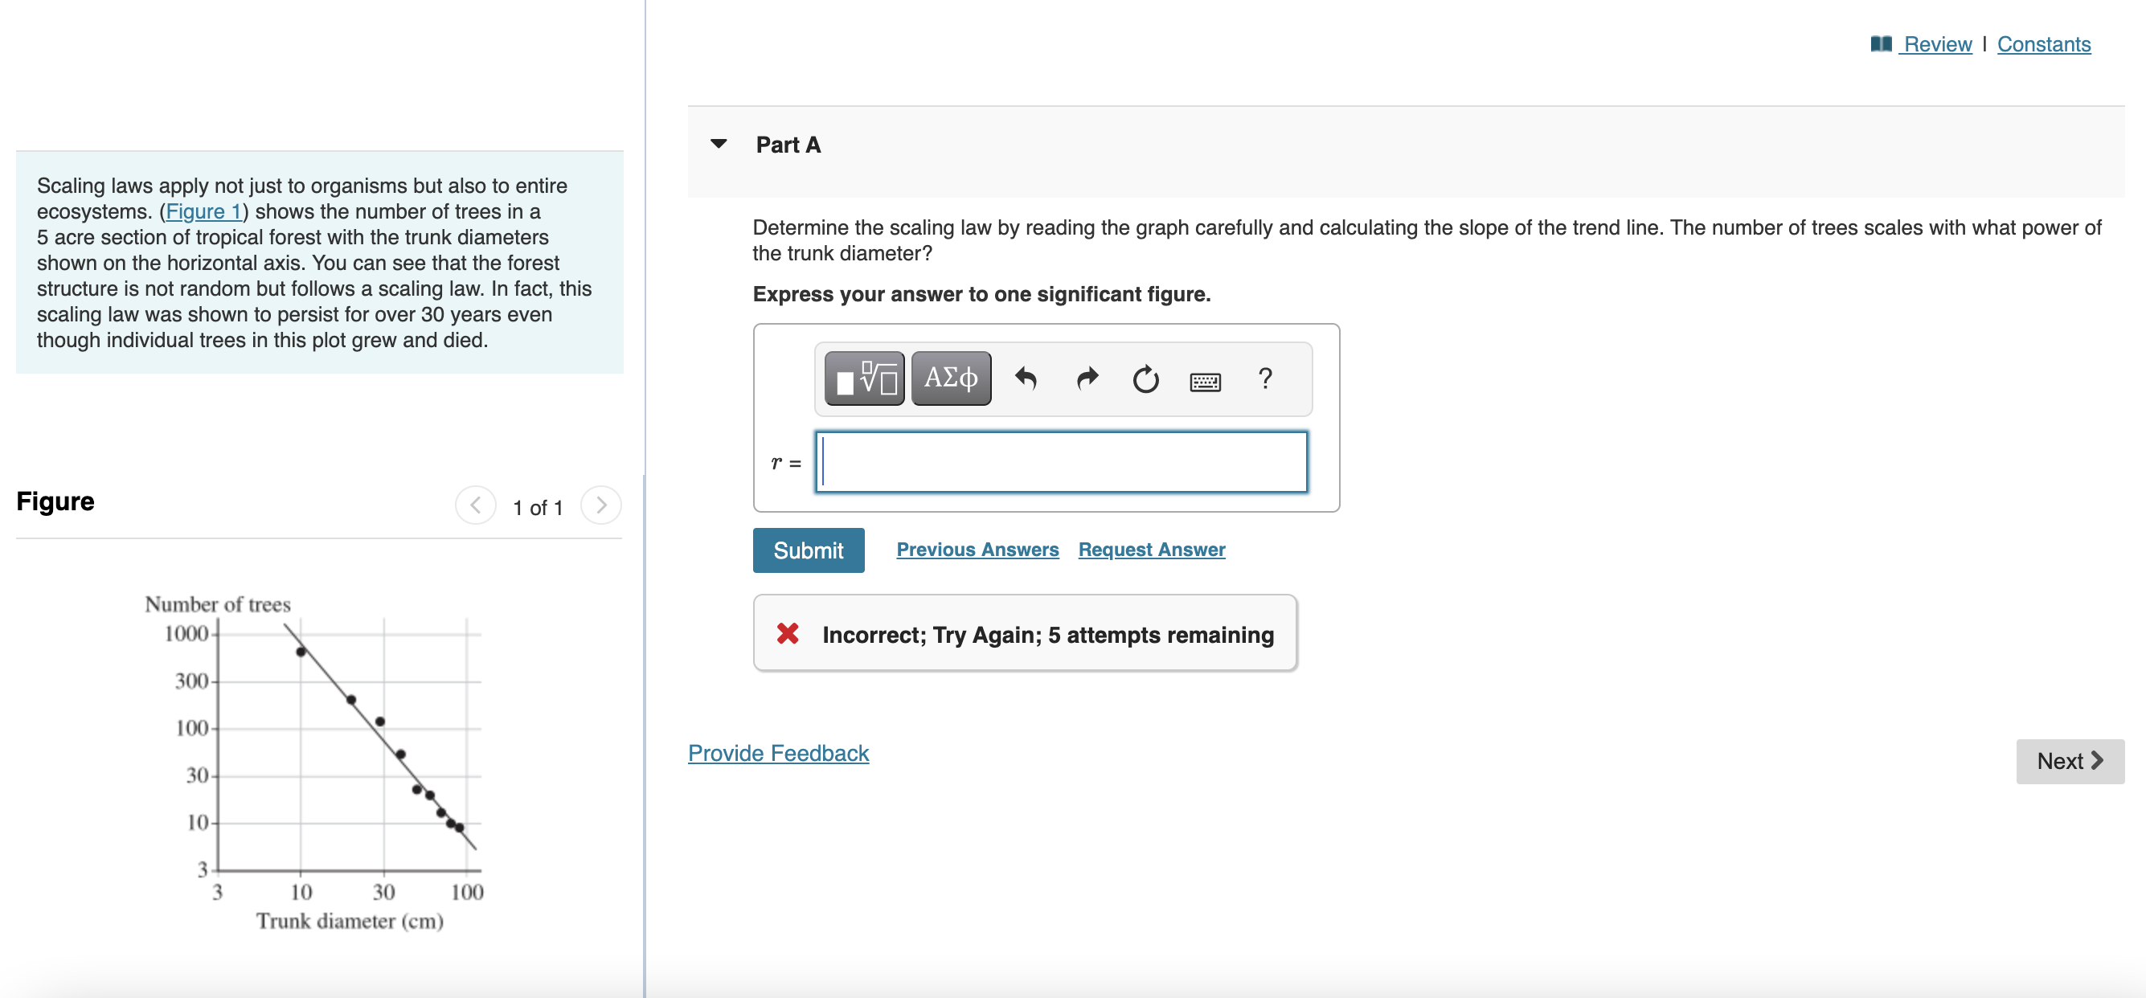Click the Review book icon
The width and height of the screenshot is (2146, 998).
(1880, 44)
